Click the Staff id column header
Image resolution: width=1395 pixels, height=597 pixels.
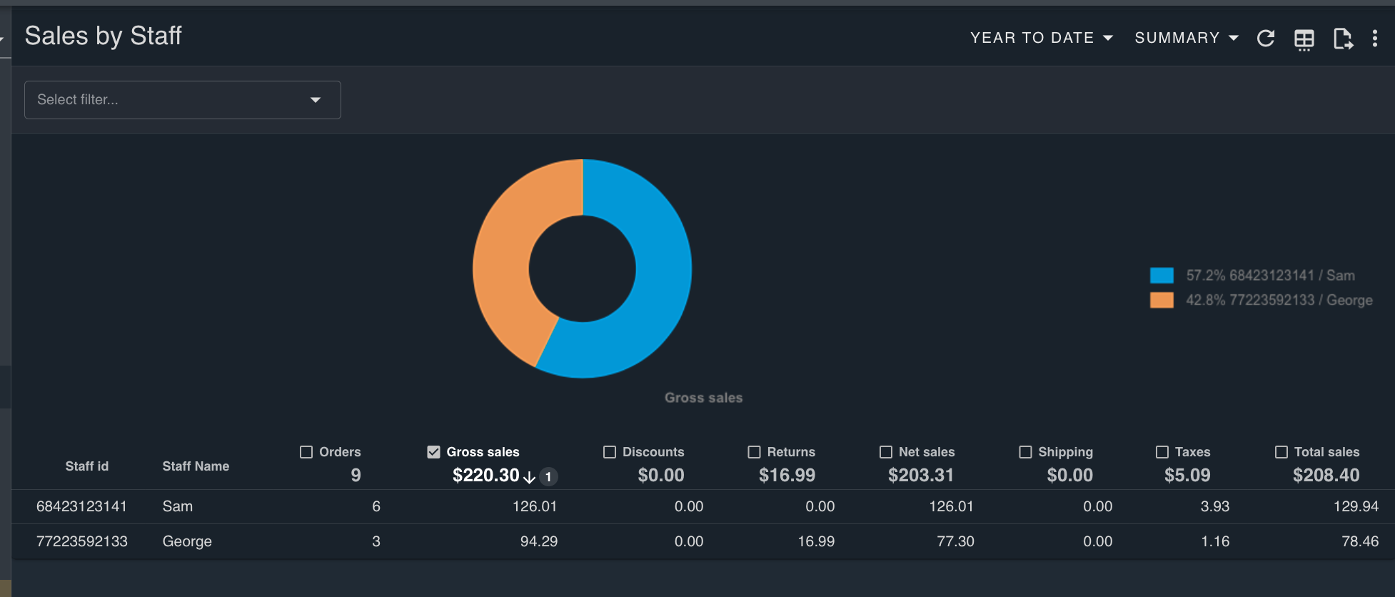click(86, 466)
